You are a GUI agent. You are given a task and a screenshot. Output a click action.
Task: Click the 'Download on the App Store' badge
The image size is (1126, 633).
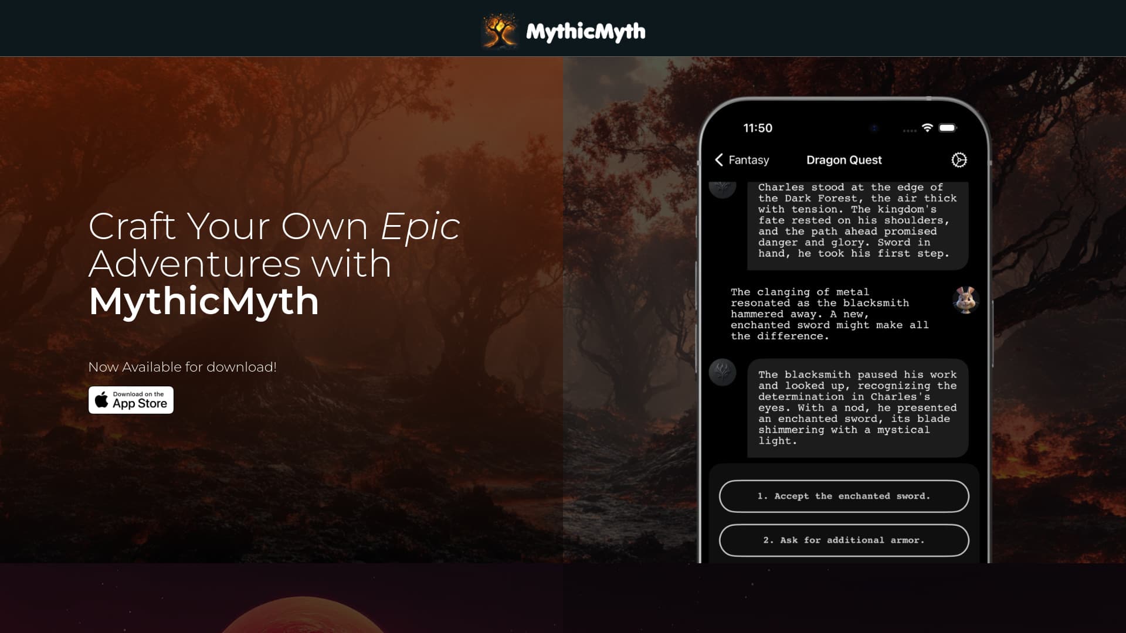130,400
